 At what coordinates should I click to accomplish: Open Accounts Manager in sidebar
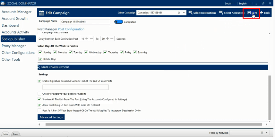point(17,12)
